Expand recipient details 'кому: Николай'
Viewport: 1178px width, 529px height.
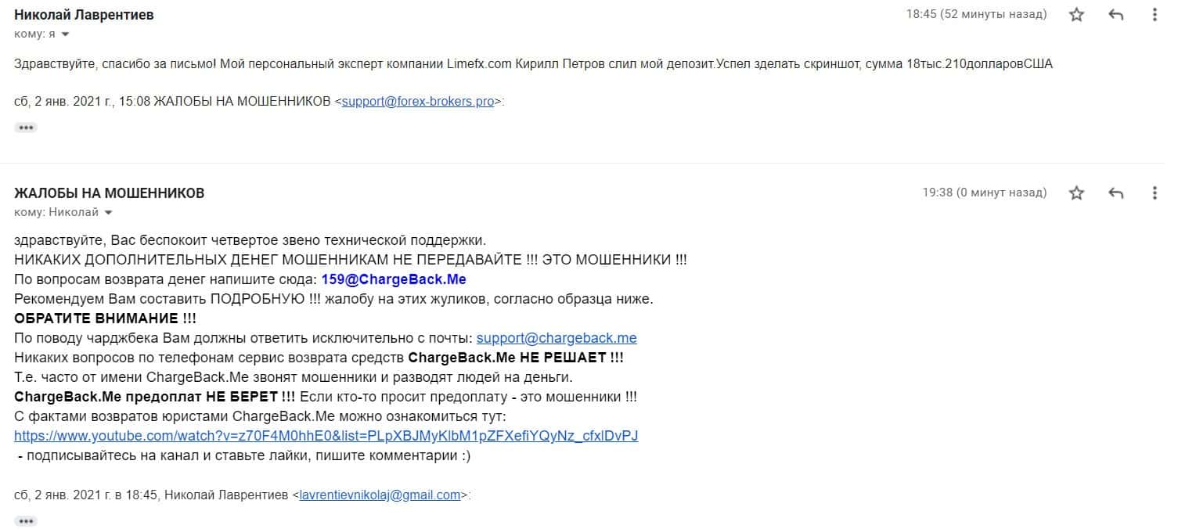pos(108,213)
